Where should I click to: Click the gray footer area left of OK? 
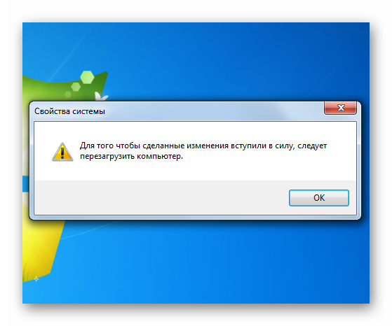tap(161, 197)
